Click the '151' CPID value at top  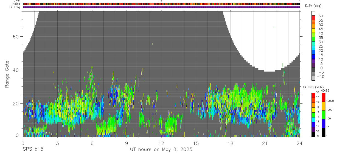(x=161, y=1)
